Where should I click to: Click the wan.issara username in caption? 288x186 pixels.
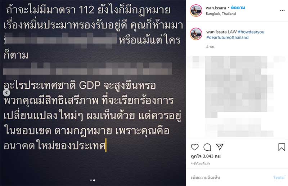(217, 32)
